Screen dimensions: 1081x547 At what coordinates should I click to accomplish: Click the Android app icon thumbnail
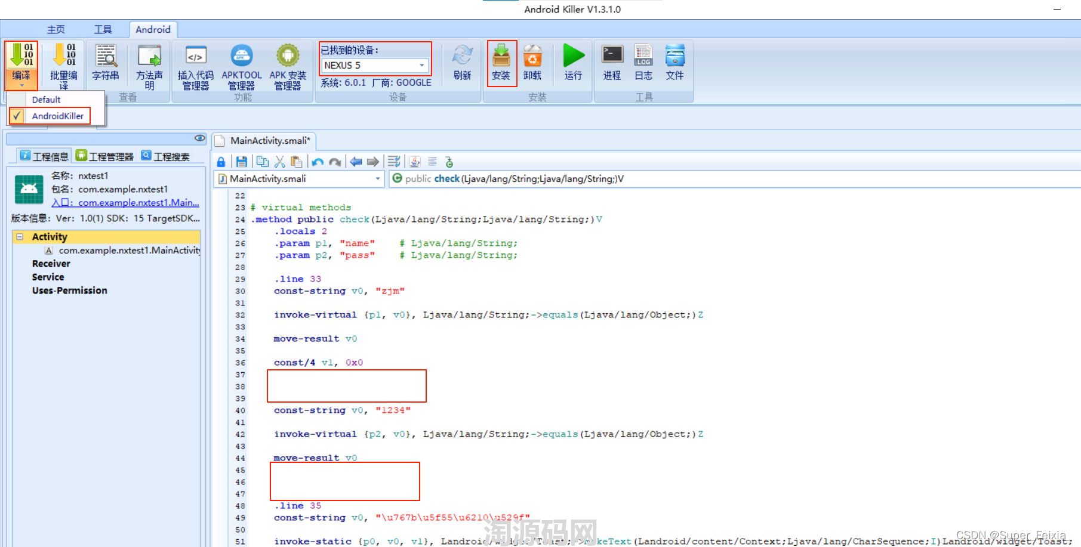pyautogui.click(x=29, y=189)
